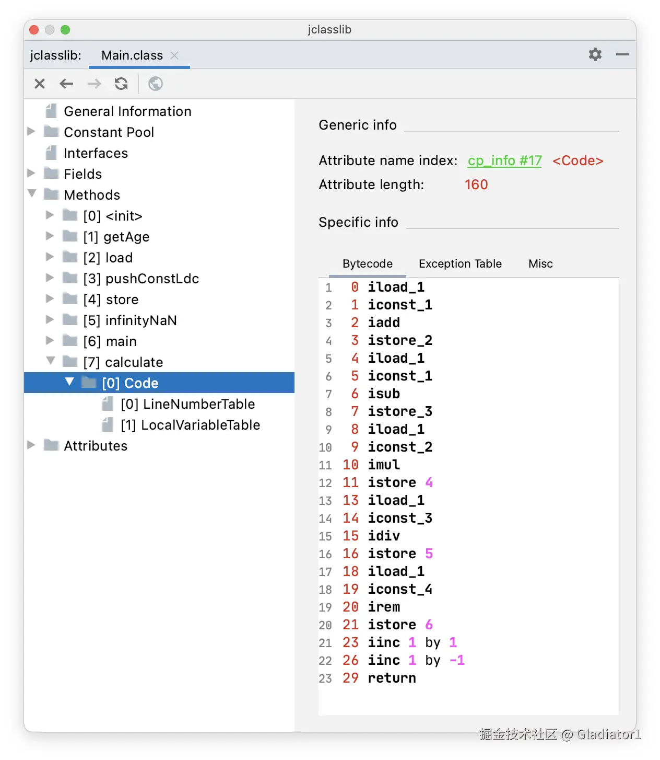660x760 pixels.
Task: Close the Main.class tab
Action: (175, 55)
